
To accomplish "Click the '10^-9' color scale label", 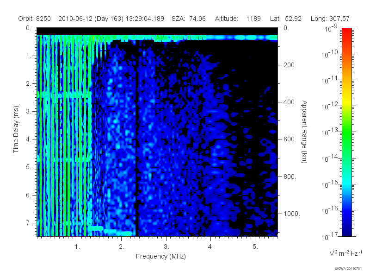I will (331, 28).
